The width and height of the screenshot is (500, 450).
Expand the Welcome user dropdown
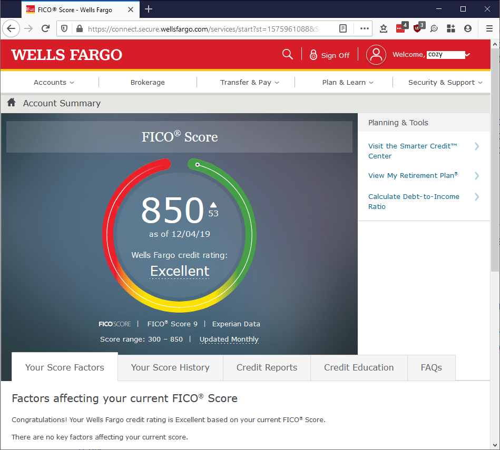[x=467, y=55]
